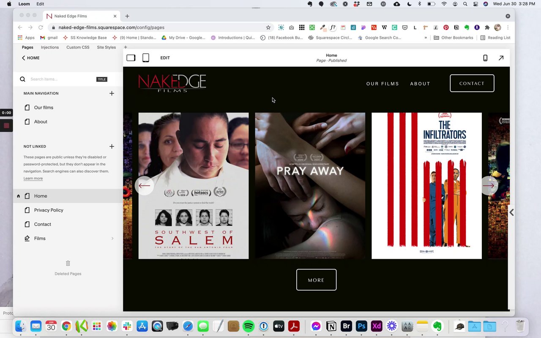Click the next slide arrow in the gallery
The height and width of the screenshot is (338, 541).
pyautogui.click(x=489, y=185)
